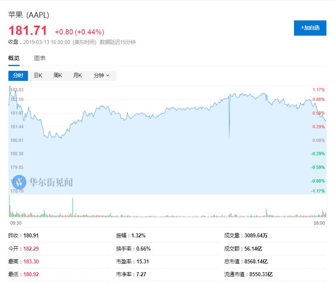Click the +加自选 button

pyautogui.click(x=310, y=28)
